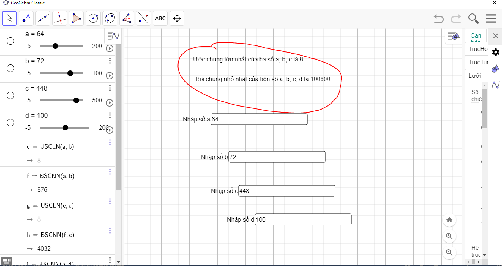The image size is (502, 266).
Task: Select the Point tool
Action: coord(26,18)
